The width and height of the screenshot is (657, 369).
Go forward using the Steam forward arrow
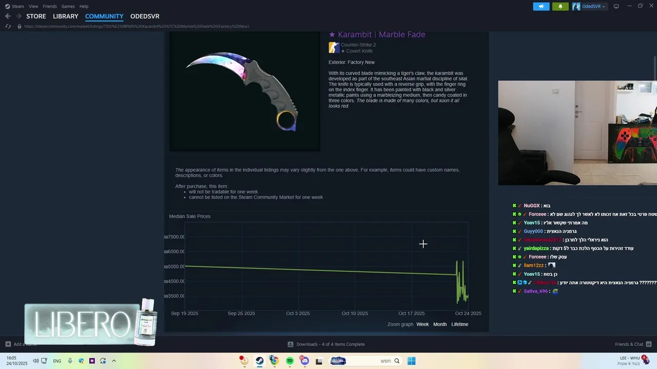click(18, 16)
